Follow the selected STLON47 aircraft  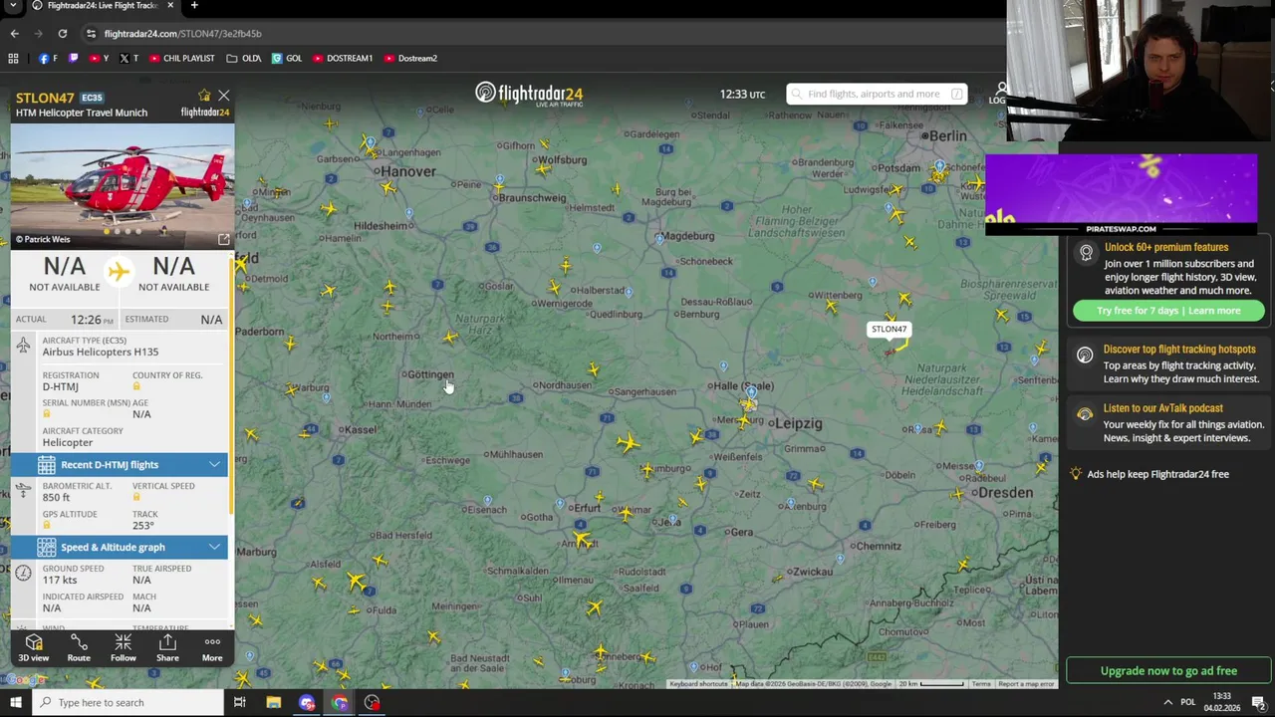124,647
